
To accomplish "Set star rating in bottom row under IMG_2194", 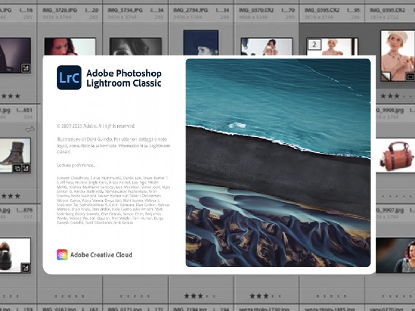I will tap(200, 296).
